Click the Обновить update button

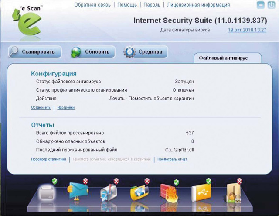click(93, 52)
